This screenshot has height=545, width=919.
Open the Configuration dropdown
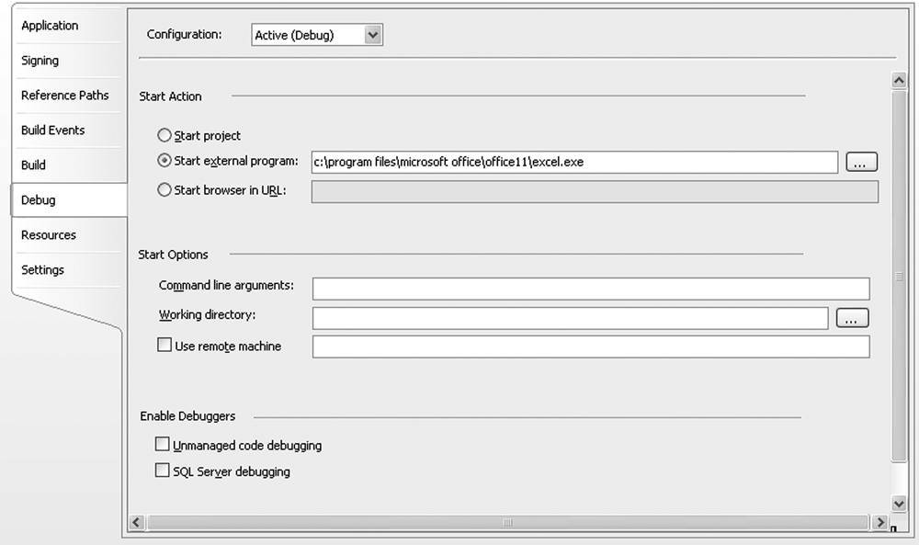pos(316,35)
